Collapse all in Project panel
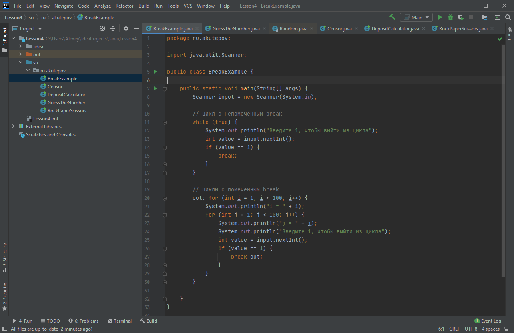 click(x=113, y=28)
